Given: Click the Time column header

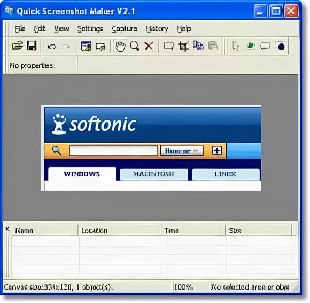Looking at the screenshot, I should (x=193, y=230).
